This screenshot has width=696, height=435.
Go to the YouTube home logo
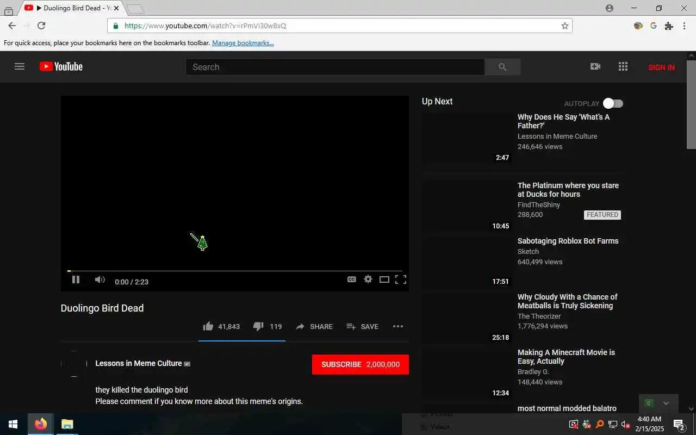click(x=61, y=66)
